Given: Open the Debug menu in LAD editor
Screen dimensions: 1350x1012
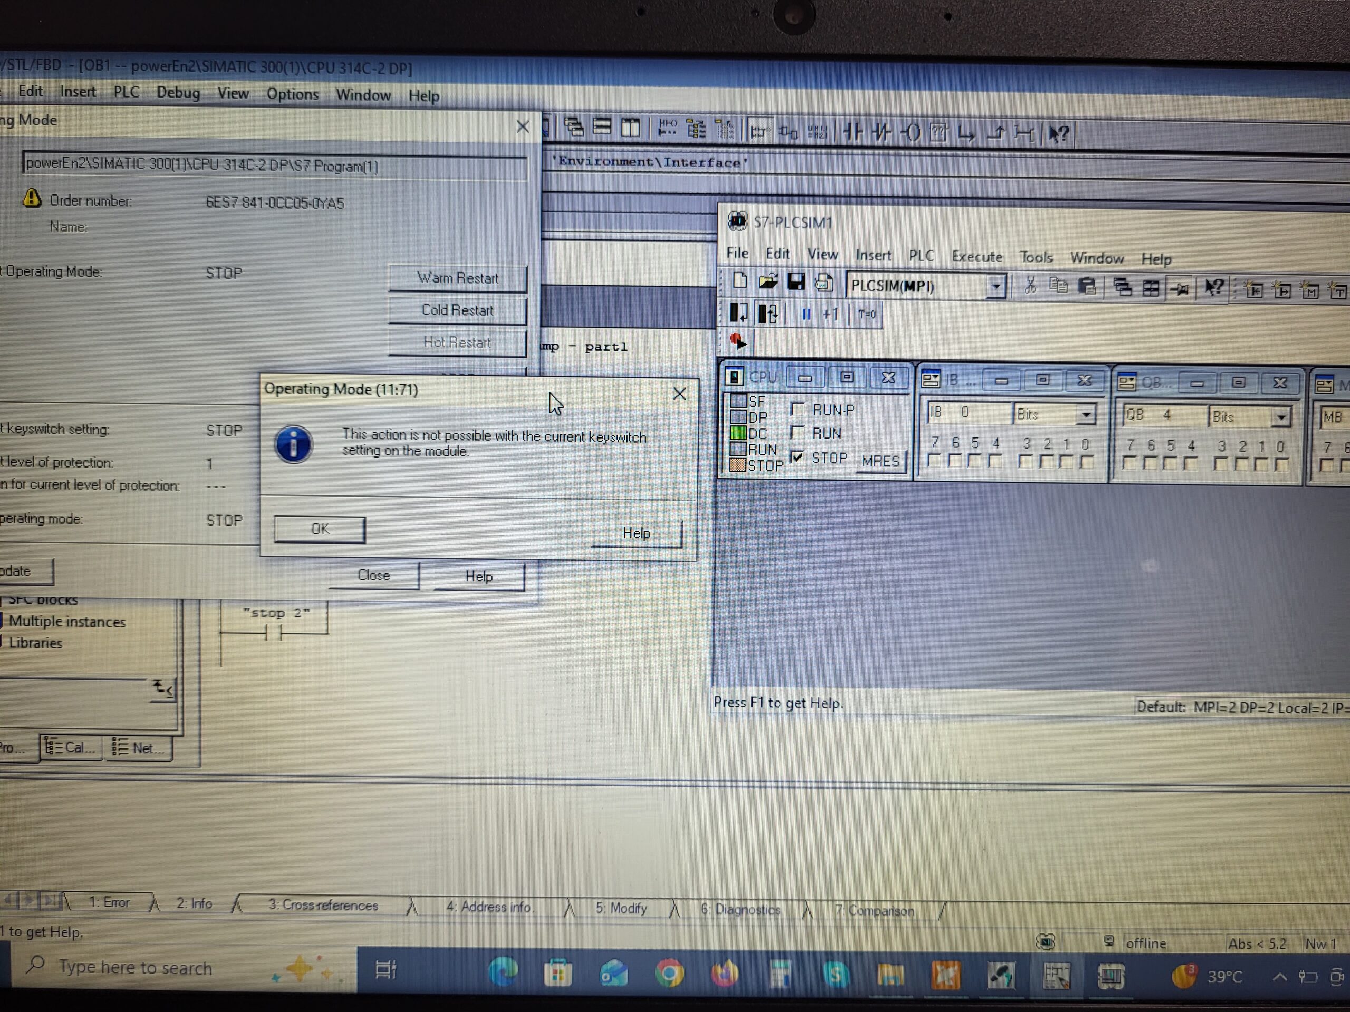Looking at the screenshot, I should pyautogui.click(x=178, y=93).
